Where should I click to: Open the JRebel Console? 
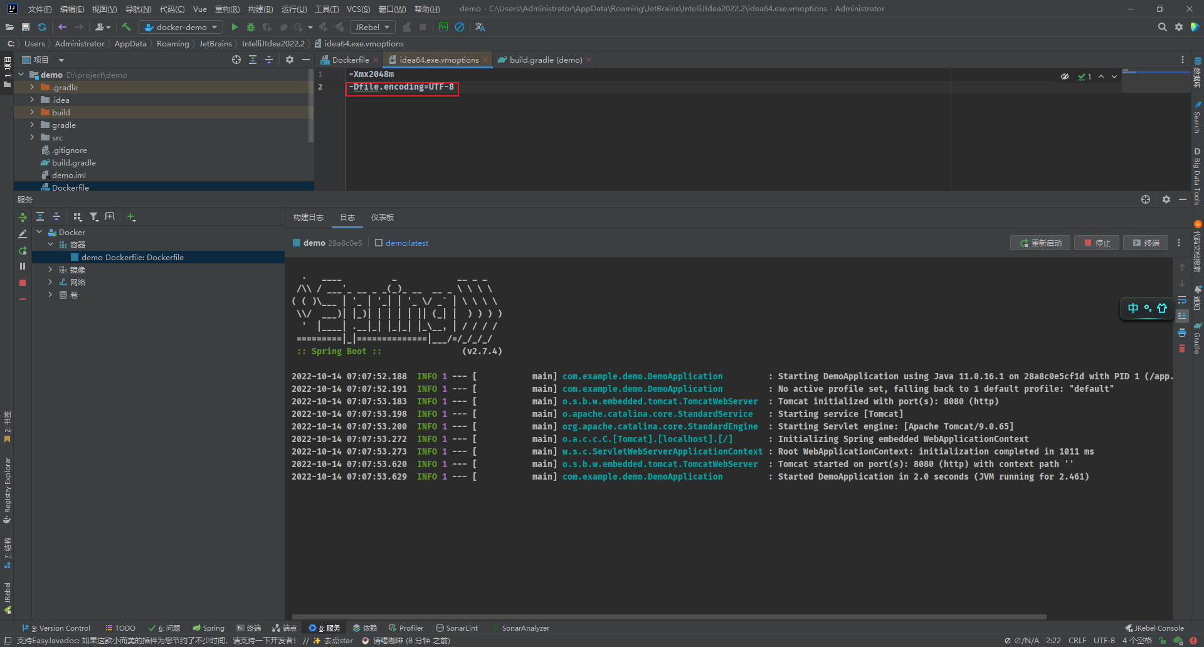1154,628
